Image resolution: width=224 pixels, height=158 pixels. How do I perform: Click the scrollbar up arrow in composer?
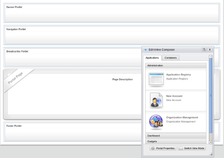pos(211,57)
